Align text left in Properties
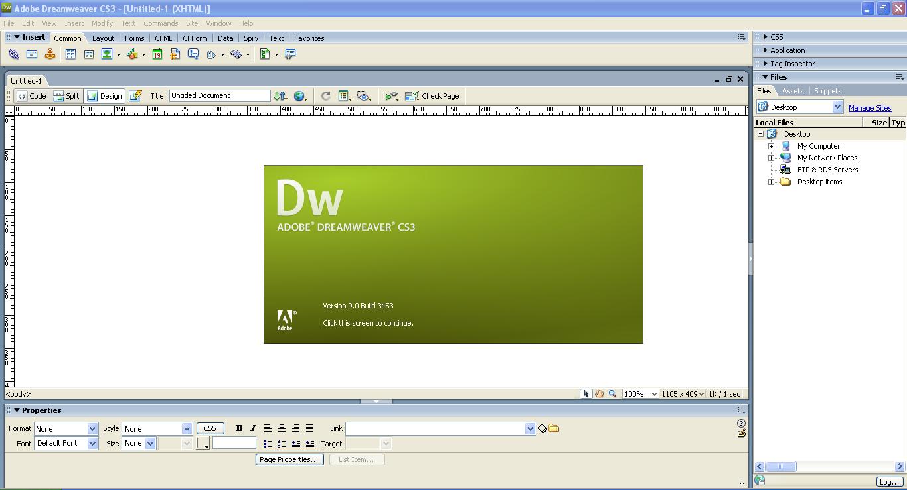 click(x=268, y=428)
